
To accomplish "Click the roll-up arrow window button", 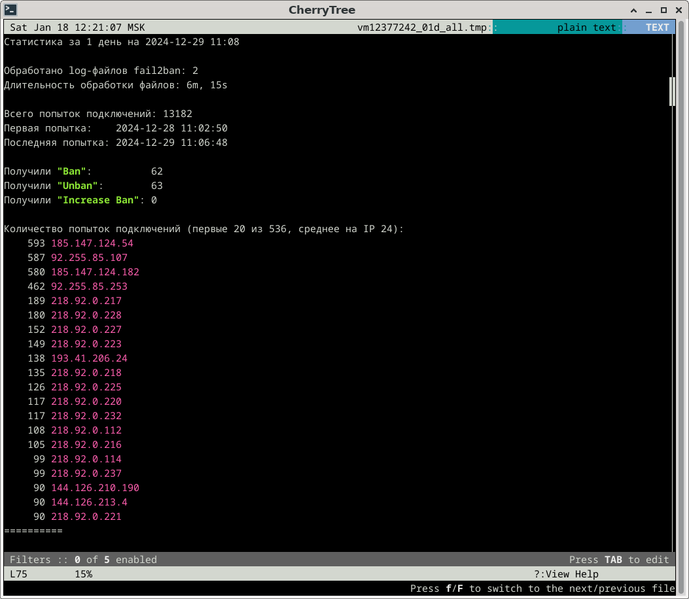I will tap(634, 10).
